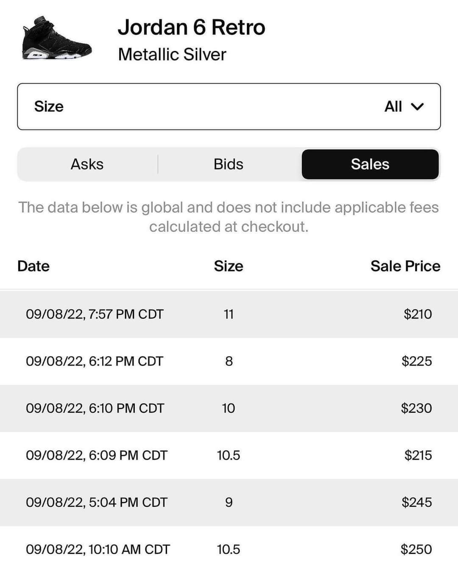The width and height of the screenshot is (458, 572).
Task: Click the $250 sale price
Action: [x=416, y=549]
